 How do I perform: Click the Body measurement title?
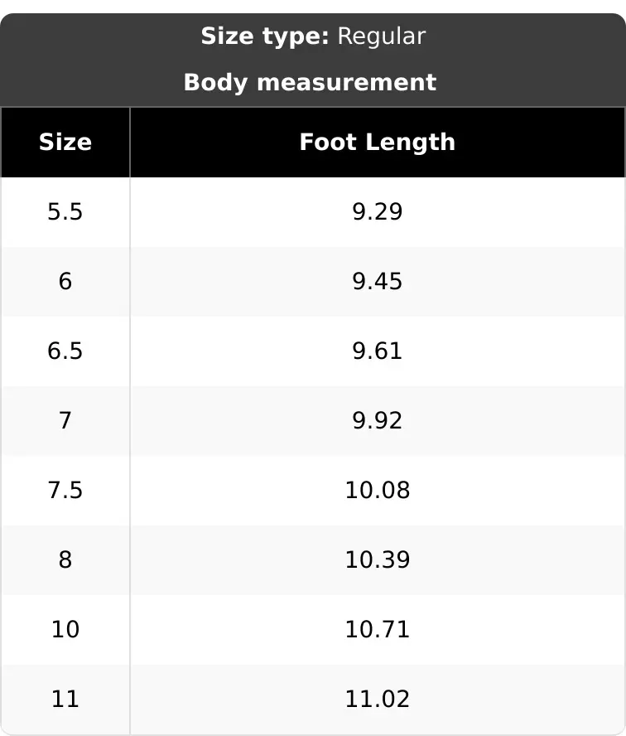coord(310,83)
